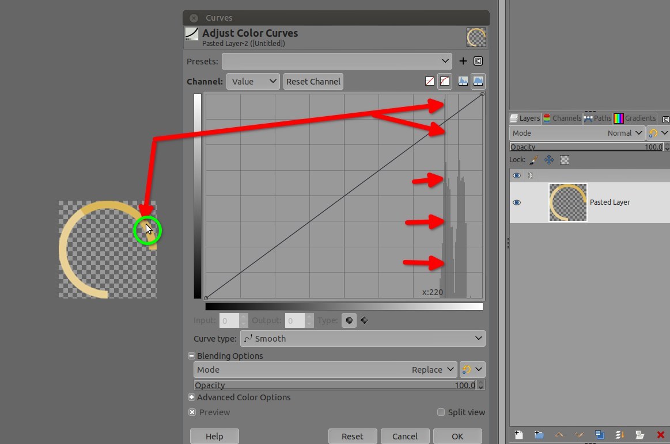Set curve to linear light mode icon
This screenshot has width=670, height=444.
(430, 81)
